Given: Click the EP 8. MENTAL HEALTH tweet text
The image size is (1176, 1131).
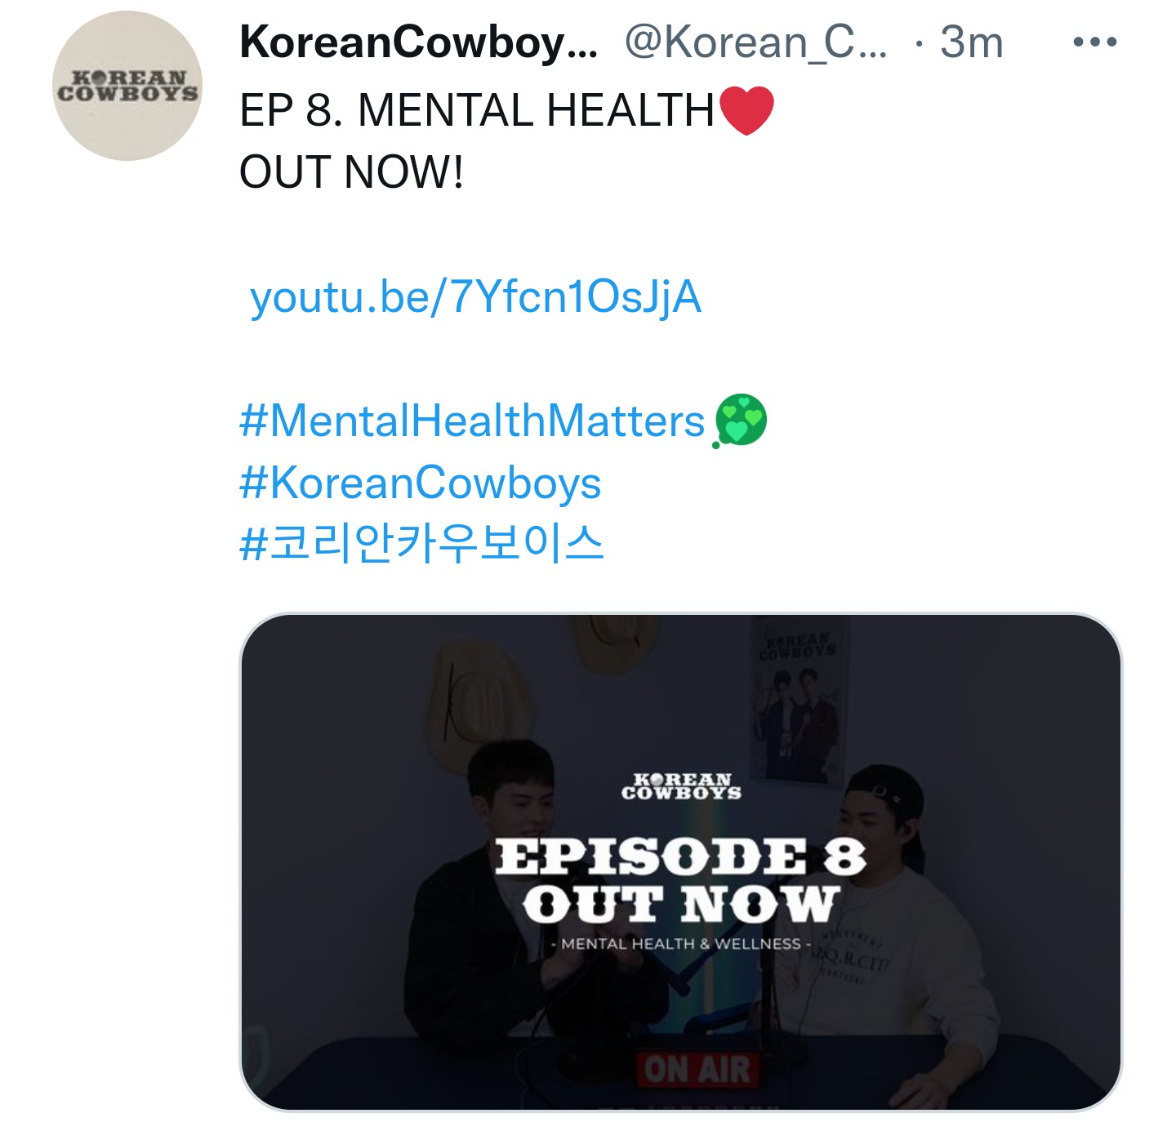Looking at the screenshot, I should 477,111.
